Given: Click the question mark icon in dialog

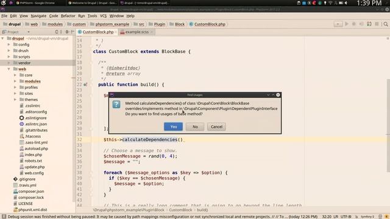Looking at the screenshot, I should pyautogui.click(x=116, y=104).
